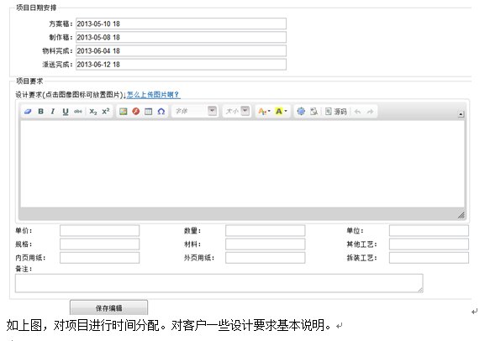Focus the 单位 input field
This screenshot has height=341, width=490.
point(429,231)
